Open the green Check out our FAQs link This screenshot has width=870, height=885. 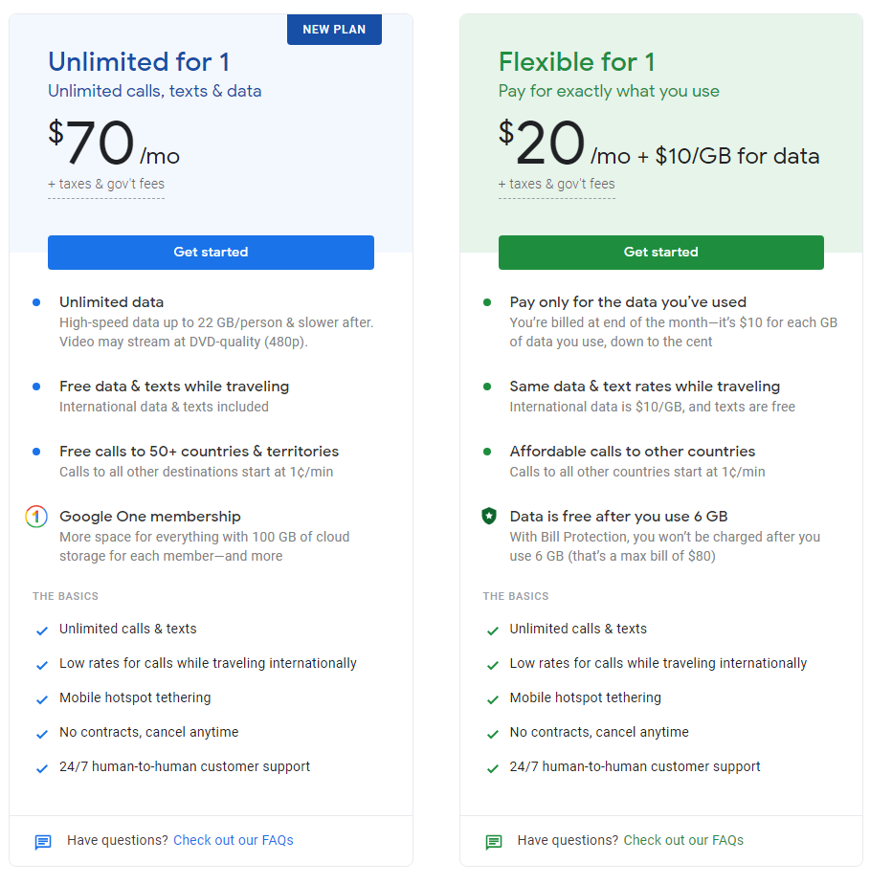point(683,840)
